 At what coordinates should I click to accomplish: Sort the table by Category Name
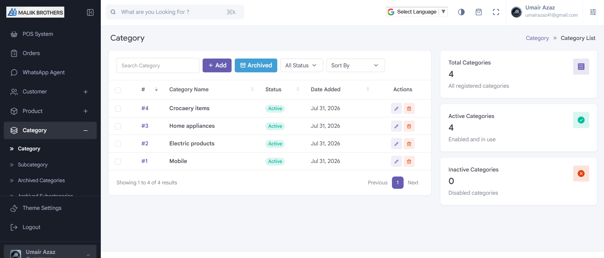(x=211, y=89)
